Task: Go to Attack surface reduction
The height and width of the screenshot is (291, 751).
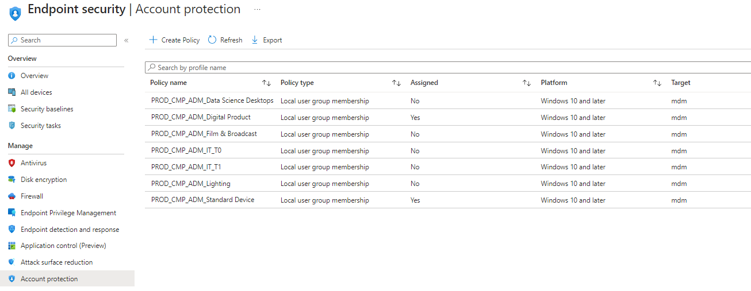Action: point(57,262)
